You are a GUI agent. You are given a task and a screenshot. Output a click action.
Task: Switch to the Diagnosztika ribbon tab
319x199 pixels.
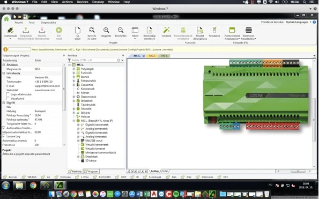48,23
